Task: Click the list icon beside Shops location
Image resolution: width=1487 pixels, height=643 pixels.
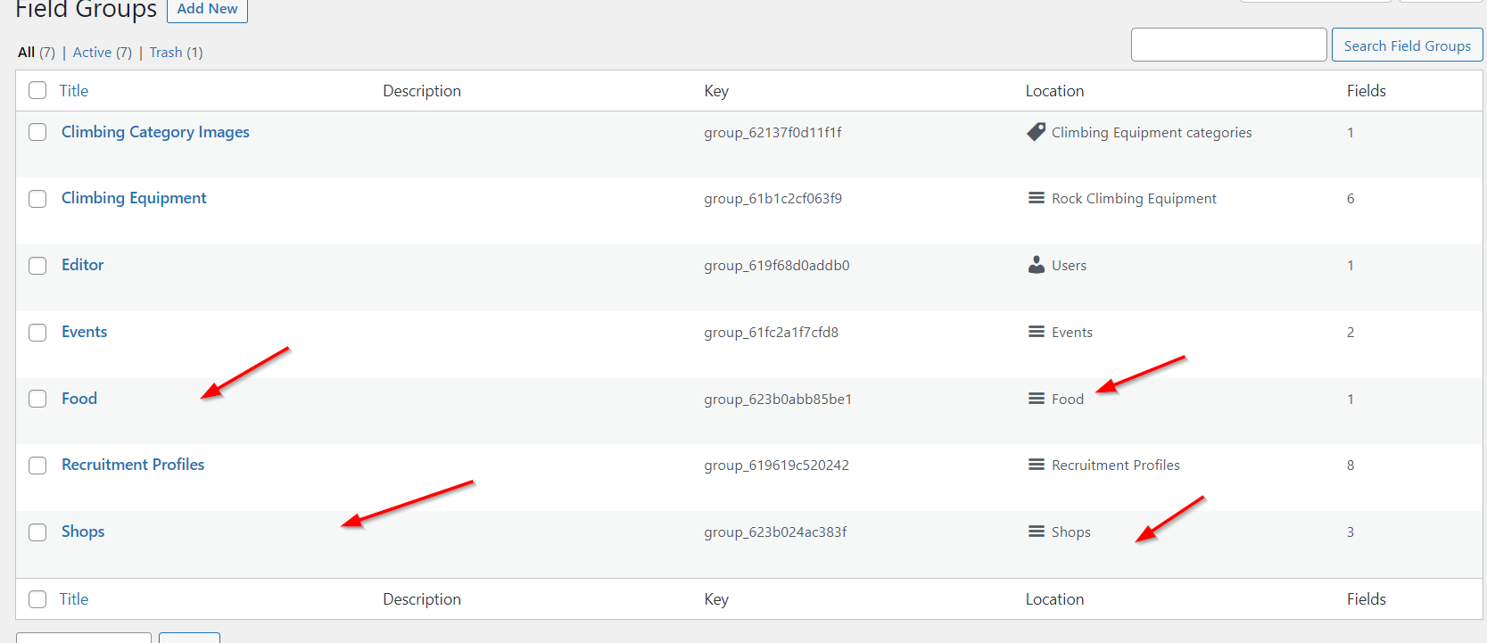Action: (1036, 532)
